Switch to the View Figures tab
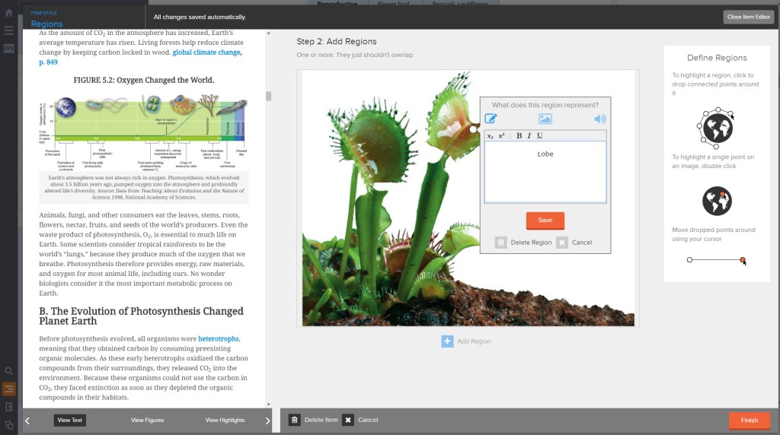This screenshot has width=780, height=435. (x=147, y=420)
